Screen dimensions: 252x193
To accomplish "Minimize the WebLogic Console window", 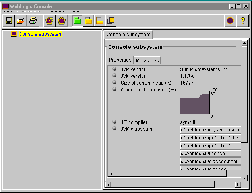I will coord(232,6).
